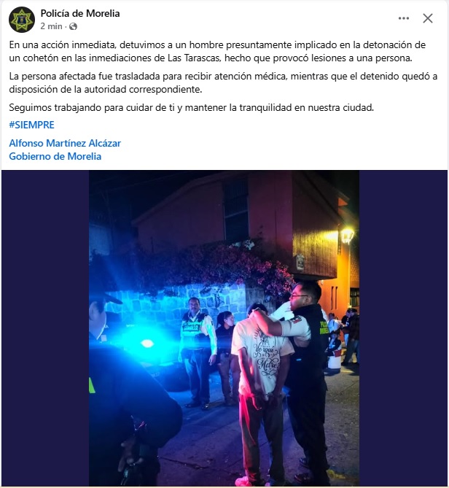
Task: Click the paragraph about atención médica
Action: pyautogui.click(x=223, y=82)
